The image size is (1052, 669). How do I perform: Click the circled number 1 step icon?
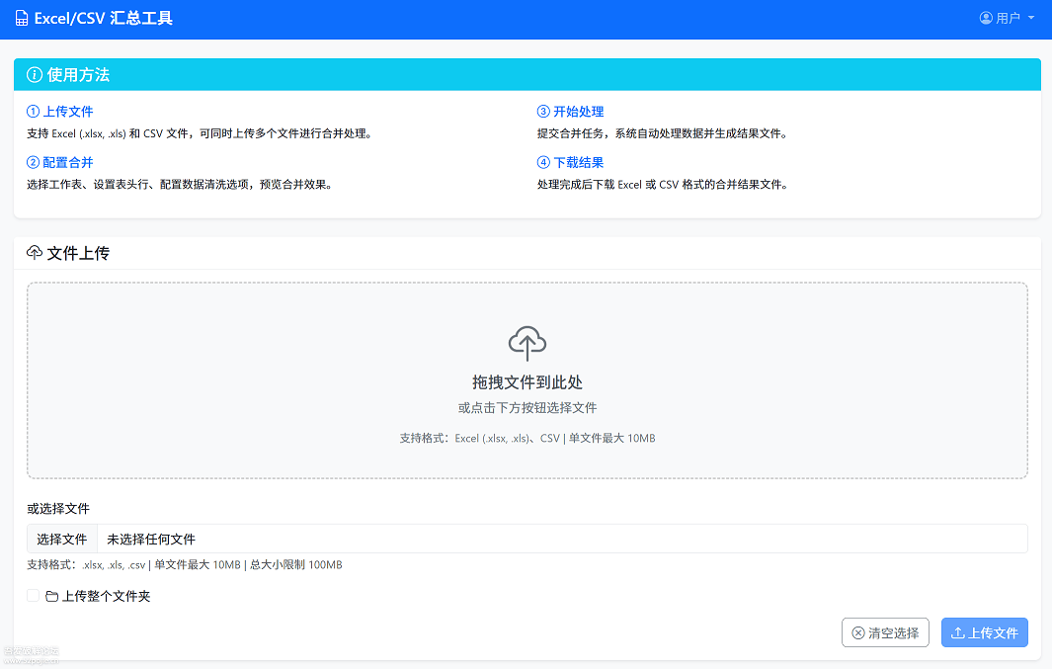pyautogui.click(x=33, y=112)
